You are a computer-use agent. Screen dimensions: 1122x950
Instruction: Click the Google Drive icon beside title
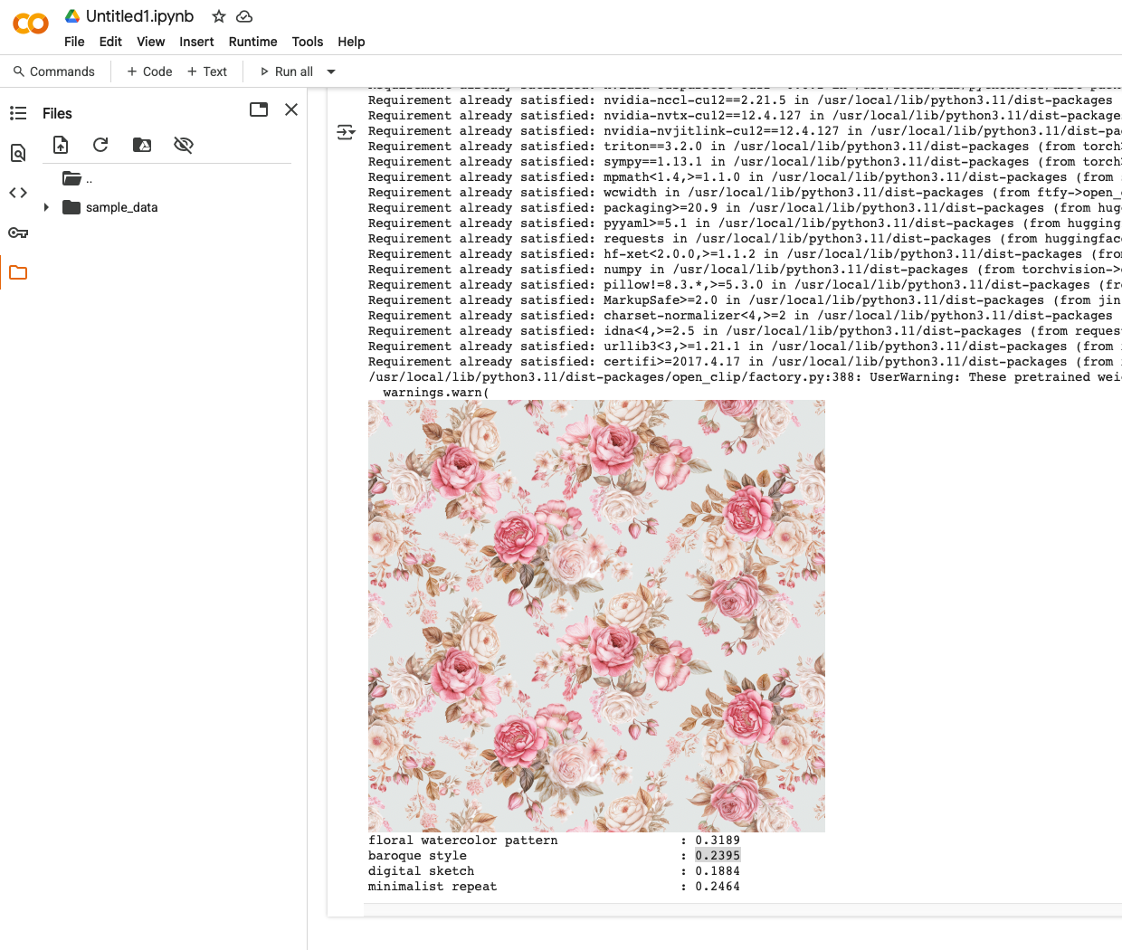point(72,16)
